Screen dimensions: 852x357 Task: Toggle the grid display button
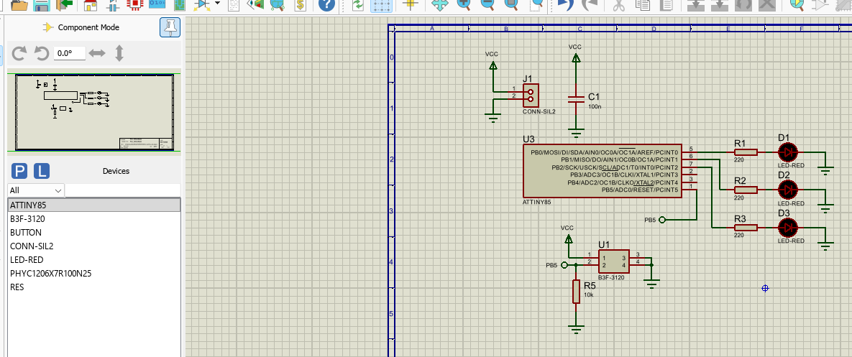coord(383,5)
